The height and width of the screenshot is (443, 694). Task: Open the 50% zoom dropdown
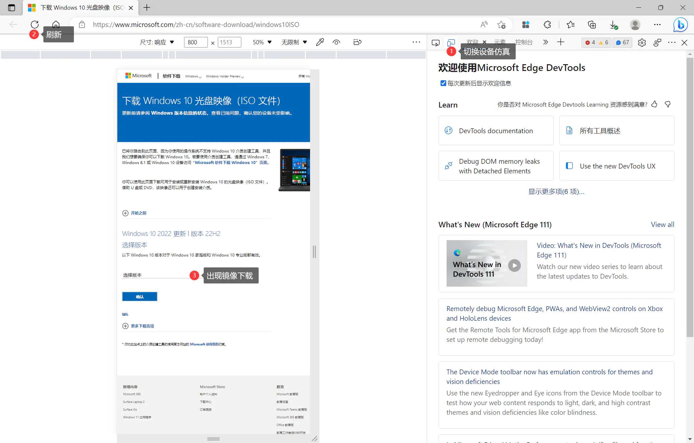click(262, 42)
